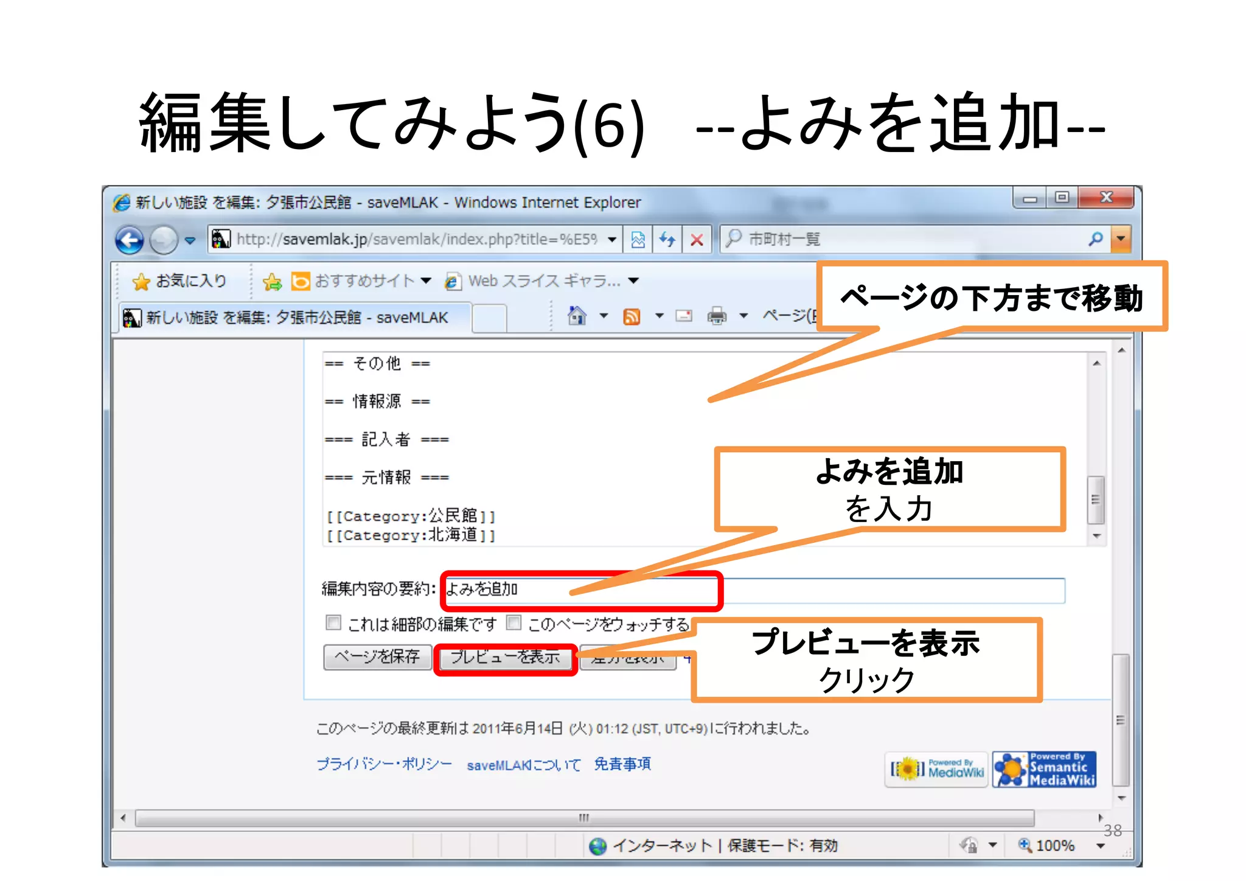Click the Compatibility View icon in address bar
The height and width of the screenshot is (881, 1246).
pyautogui.click(x=638, y=240)
